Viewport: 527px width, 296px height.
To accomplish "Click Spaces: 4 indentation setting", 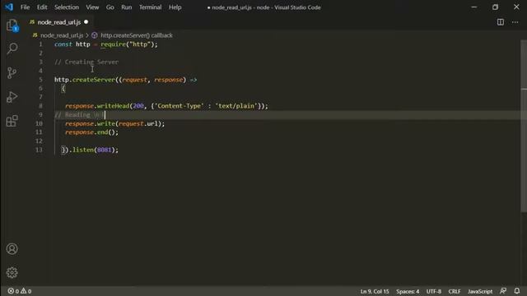I will (408, 291).
